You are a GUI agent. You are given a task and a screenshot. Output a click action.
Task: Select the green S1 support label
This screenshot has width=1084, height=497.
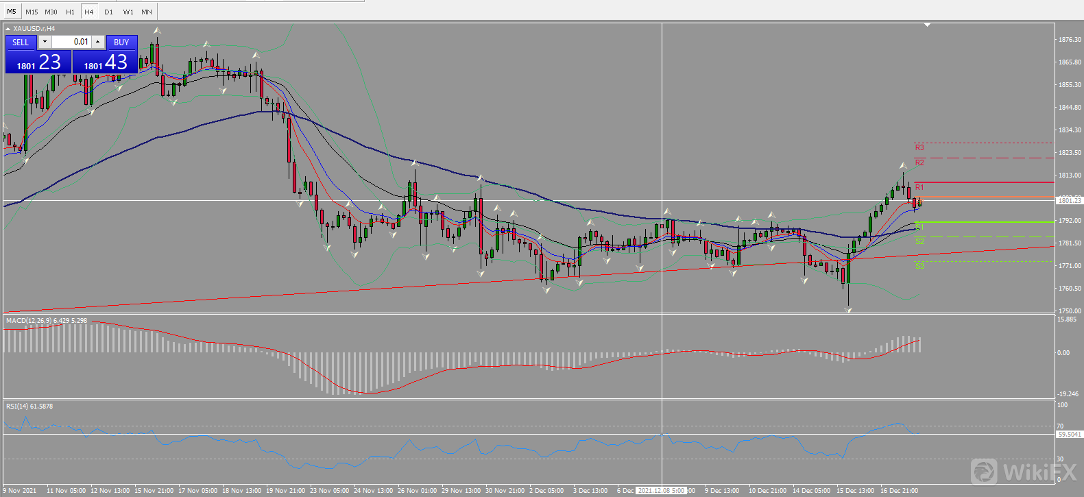[x=919, y=226]
